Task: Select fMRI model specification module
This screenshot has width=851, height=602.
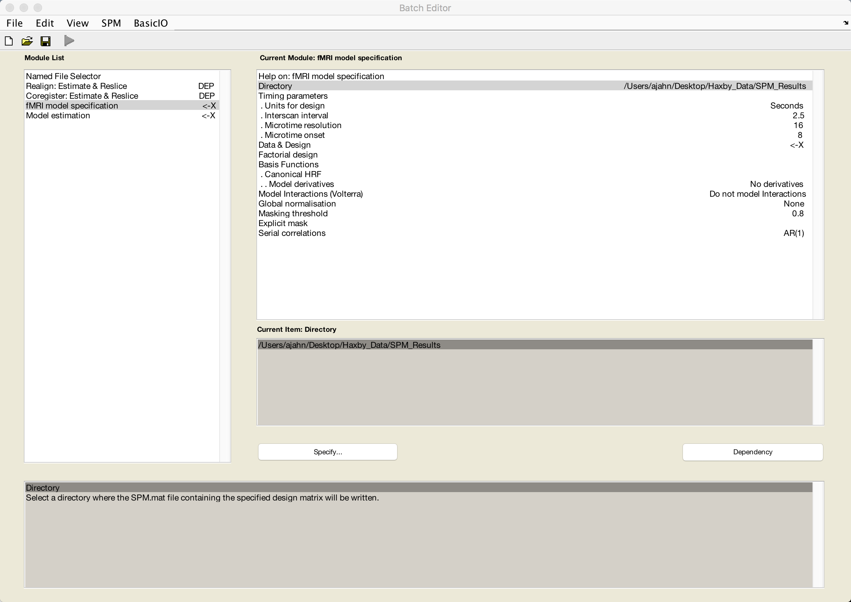Action: (122, 106)
